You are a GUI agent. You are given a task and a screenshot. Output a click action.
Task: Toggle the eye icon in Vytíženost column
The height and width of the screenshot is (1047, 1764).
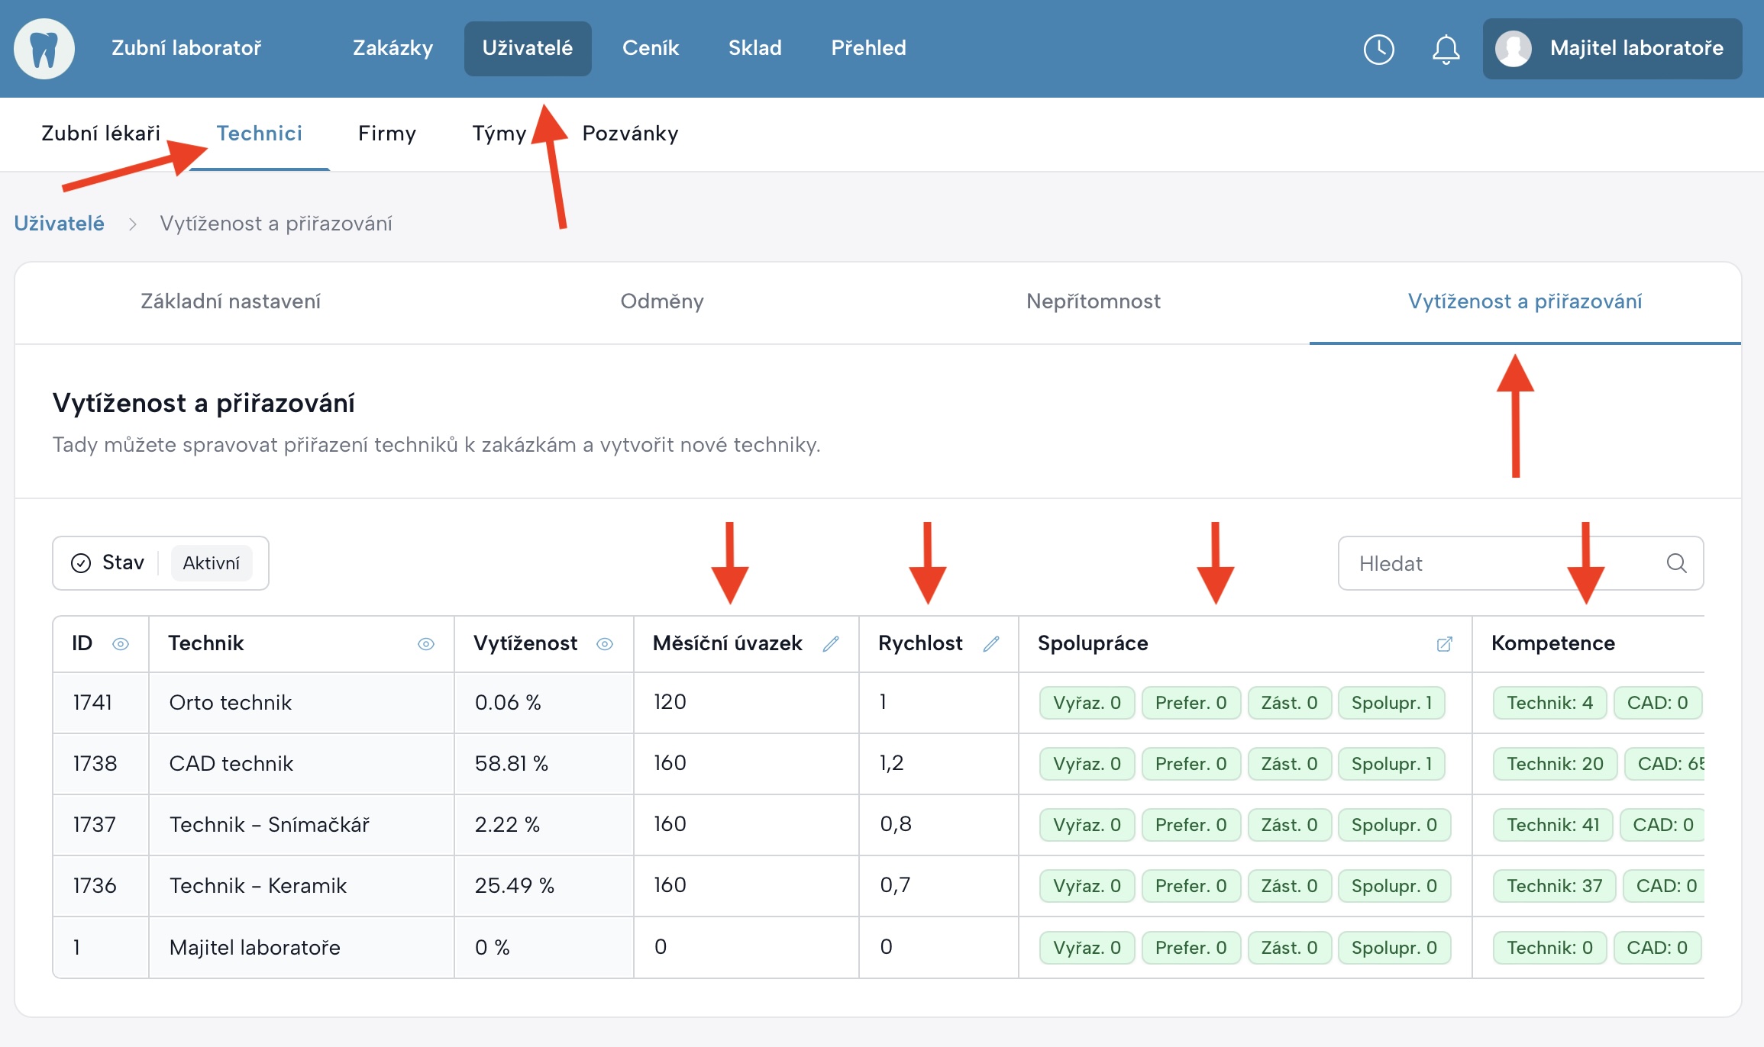(605, 644)
